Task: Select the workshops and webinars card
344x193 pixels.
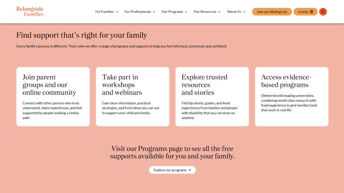Action: coord(133,97)
